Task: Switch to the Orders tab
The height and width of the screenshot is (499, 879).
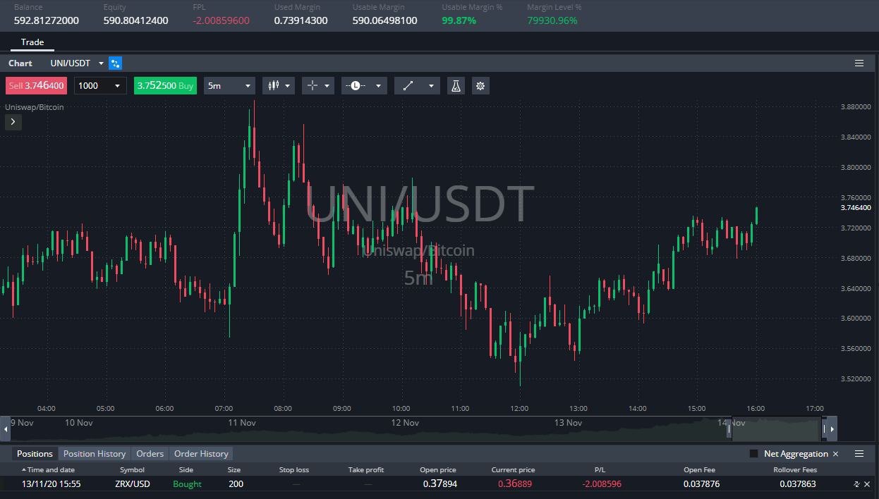Action: click(150, 454)
